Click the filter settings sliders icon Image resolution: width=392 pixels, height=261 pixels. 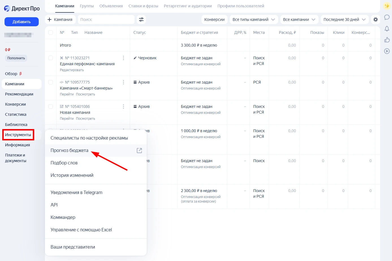(141, 19)
